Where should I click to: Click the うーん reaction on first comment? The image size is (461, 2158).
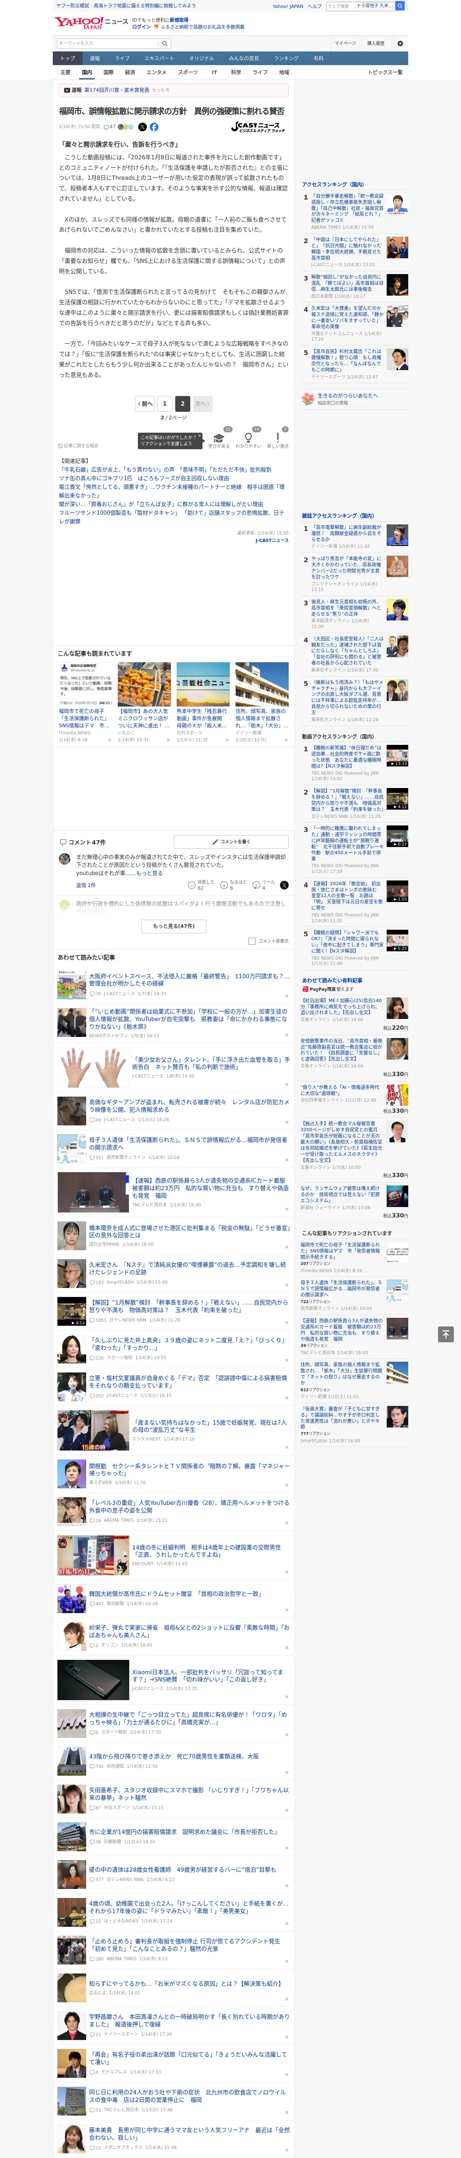click(264, 885)
